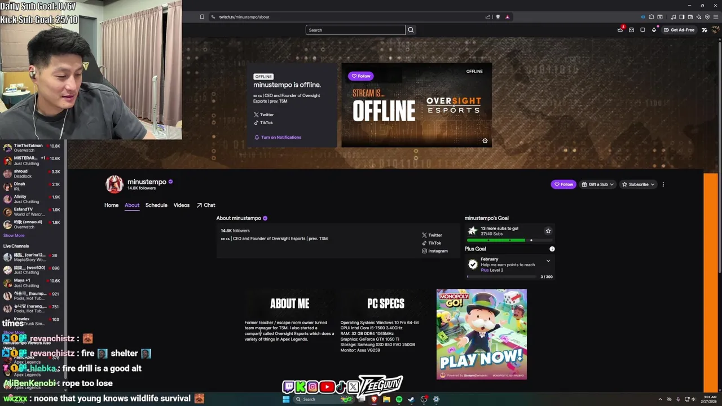Open the browser extensions puzzle icon
Screen dimensions: 722x406
[x=651, y=17]
